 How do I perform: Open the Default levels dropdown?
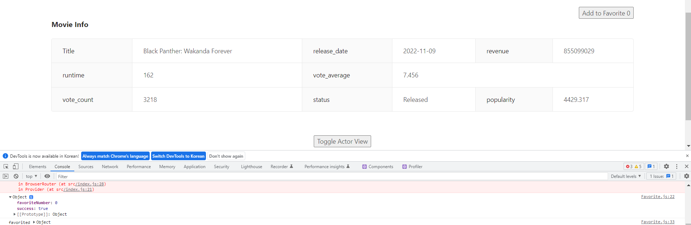click(x=626, y=176)
